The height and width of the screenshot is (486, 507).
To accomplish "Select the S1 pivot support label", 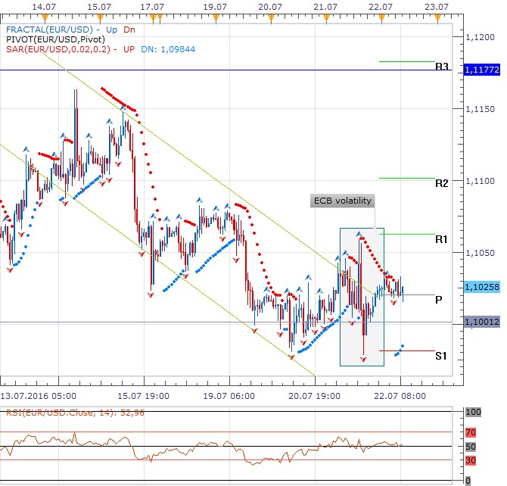I will [443, 356].
